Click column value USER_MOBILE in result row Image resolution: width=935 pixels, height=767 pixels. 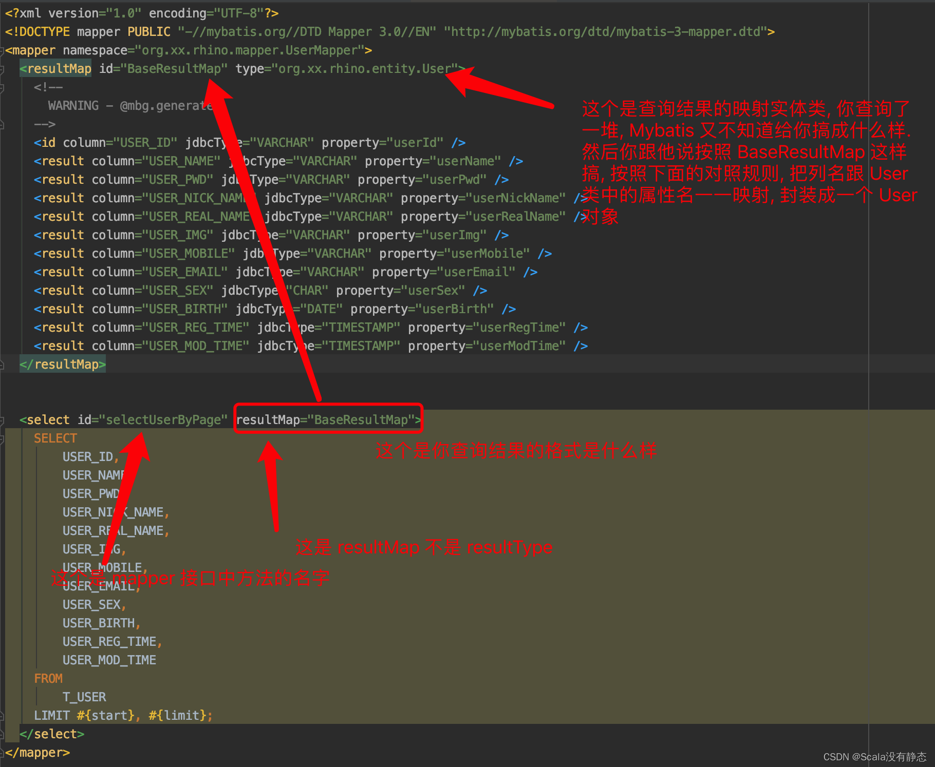[x=189, y=254]
